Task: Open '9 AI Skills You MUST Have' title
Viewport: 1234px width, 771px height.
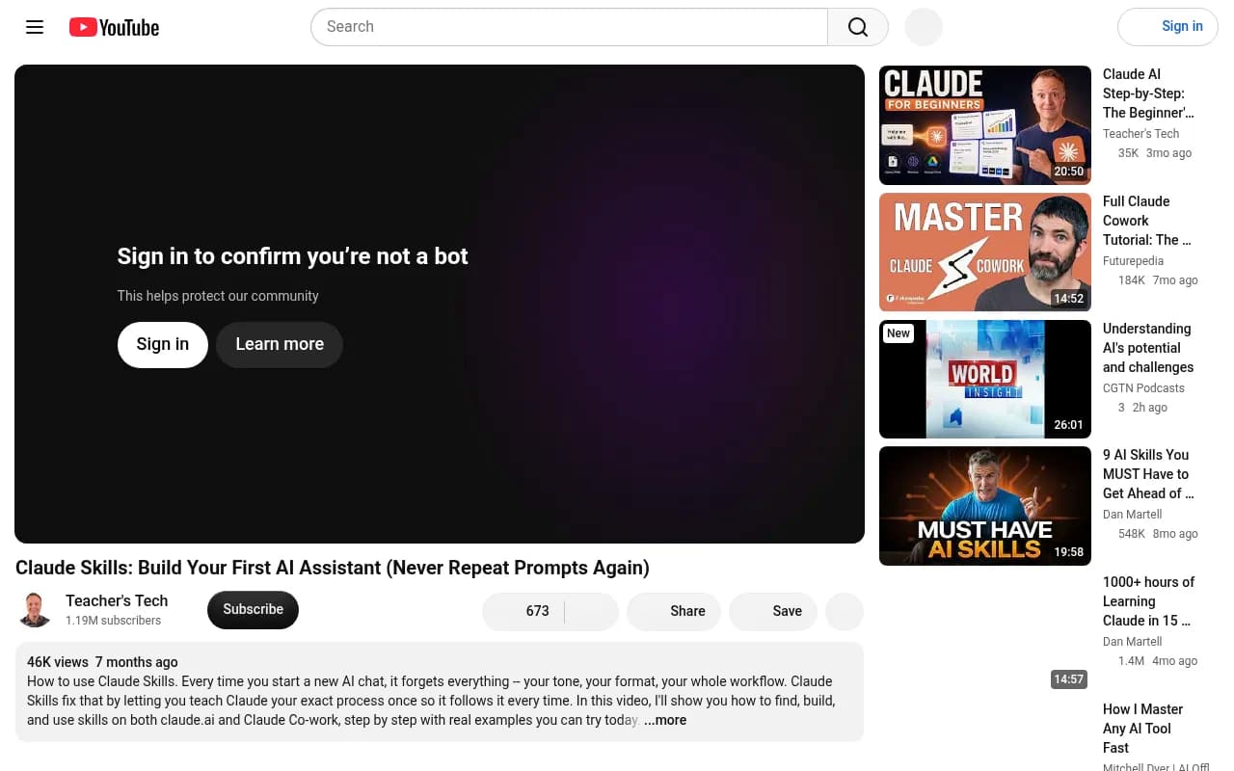Action: point(1148,474)
